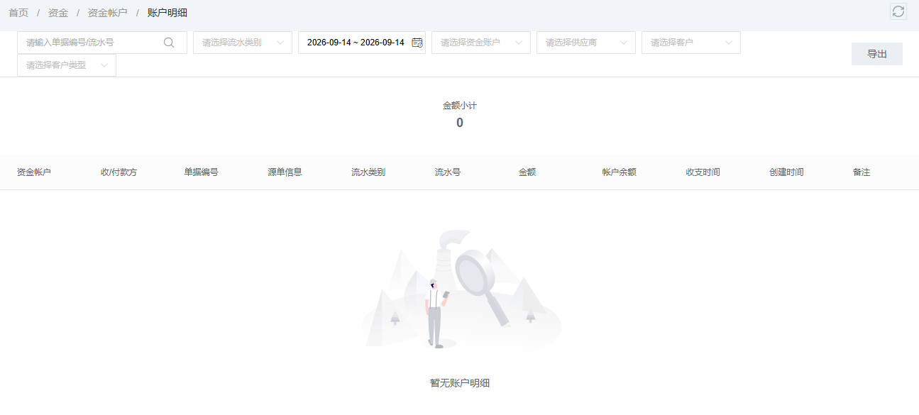Click the 单据编号 column header
The width and height of the screenshot is (919, 415).
[x=202, y=172]
